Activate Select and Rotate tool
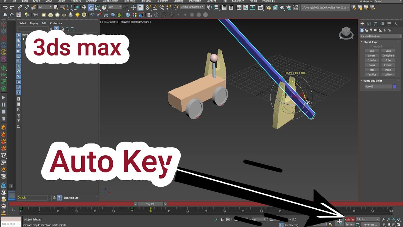403x227 pixels. 91,7
